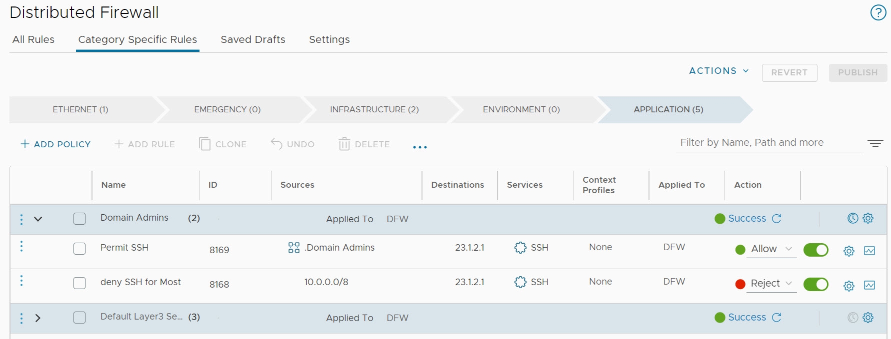This screenshot has height=339, width=891.
Task: Click the ADD POLICY button
Action: 55,144
